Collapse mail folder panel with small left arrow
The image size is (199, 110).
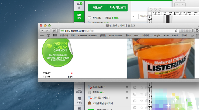tap(133, 16)
